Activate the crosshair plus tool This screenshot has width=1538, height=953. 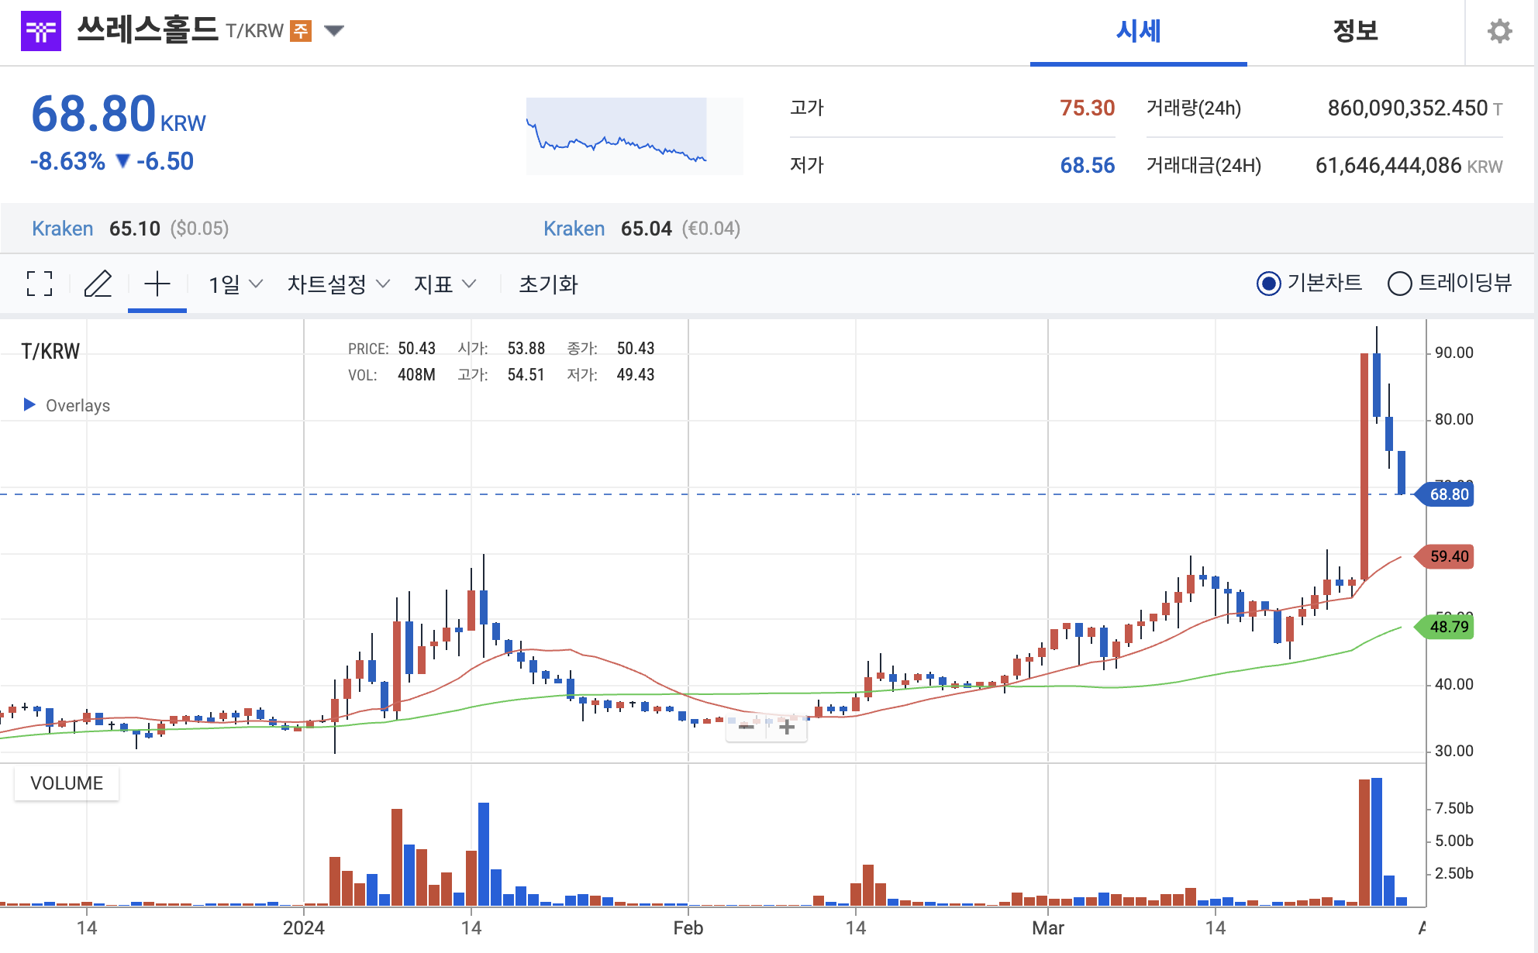157,284
